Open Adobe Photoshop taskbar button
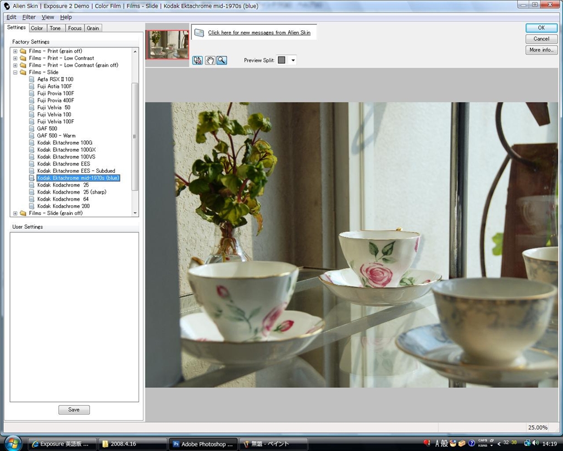This screenshot has height=451, width=563. click(203, 444)
